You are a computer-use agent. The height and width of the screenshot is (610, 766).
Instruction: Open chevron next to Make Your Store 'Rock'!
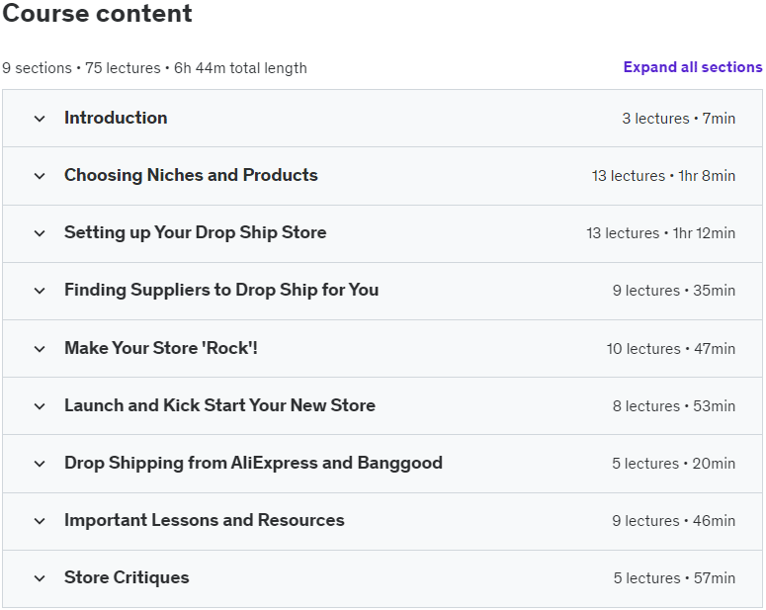click(40, 349)
